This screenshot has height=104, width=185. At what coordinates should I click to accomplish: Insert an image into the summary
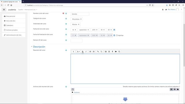106,51
